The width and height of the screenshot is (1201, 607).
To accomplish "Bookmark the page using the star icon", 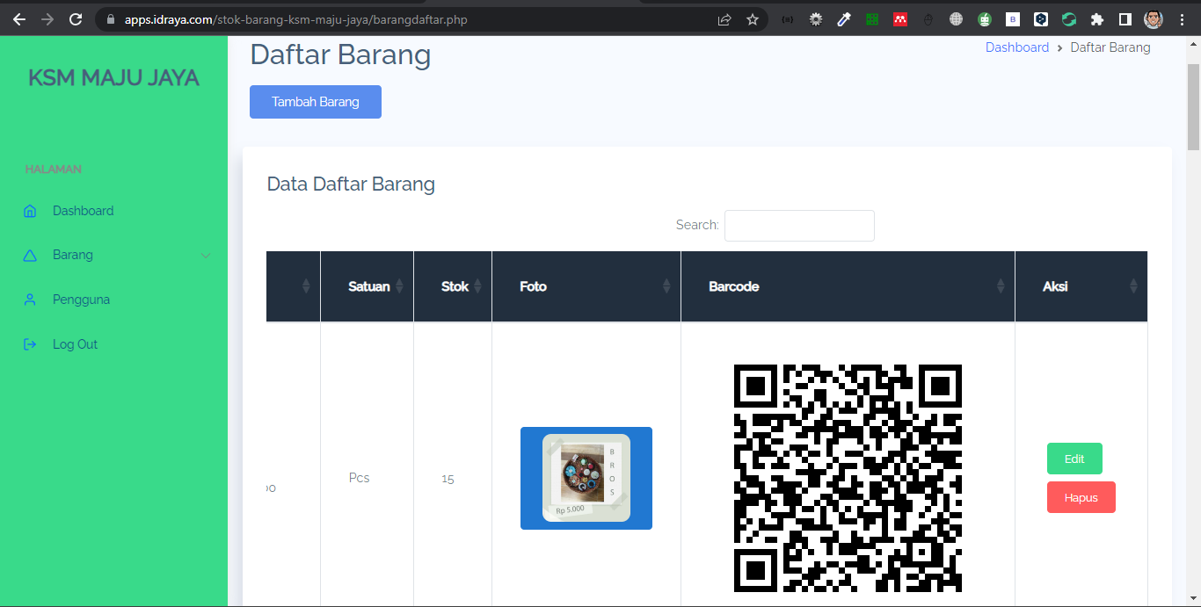I will tap(753, 18).
